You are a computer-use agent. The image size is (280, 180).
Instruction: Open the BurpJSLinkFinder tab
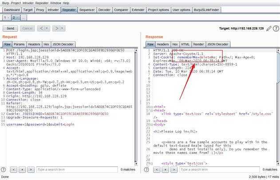tap(206, 10)
